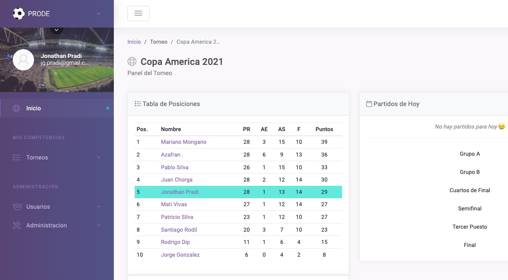Expand the Usuarios submenu chevron

[99, 207]
